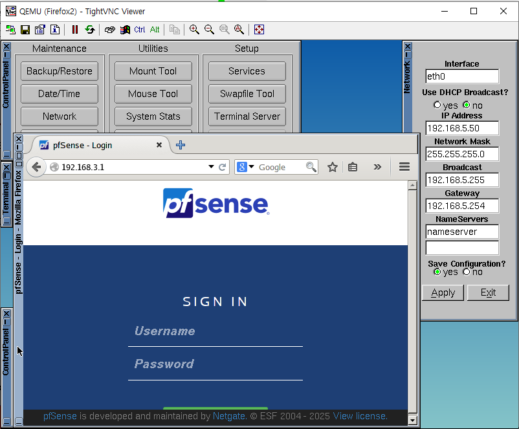Toggle full screen mode icon
The image size is (519, 429).
(x=259, y=30)
